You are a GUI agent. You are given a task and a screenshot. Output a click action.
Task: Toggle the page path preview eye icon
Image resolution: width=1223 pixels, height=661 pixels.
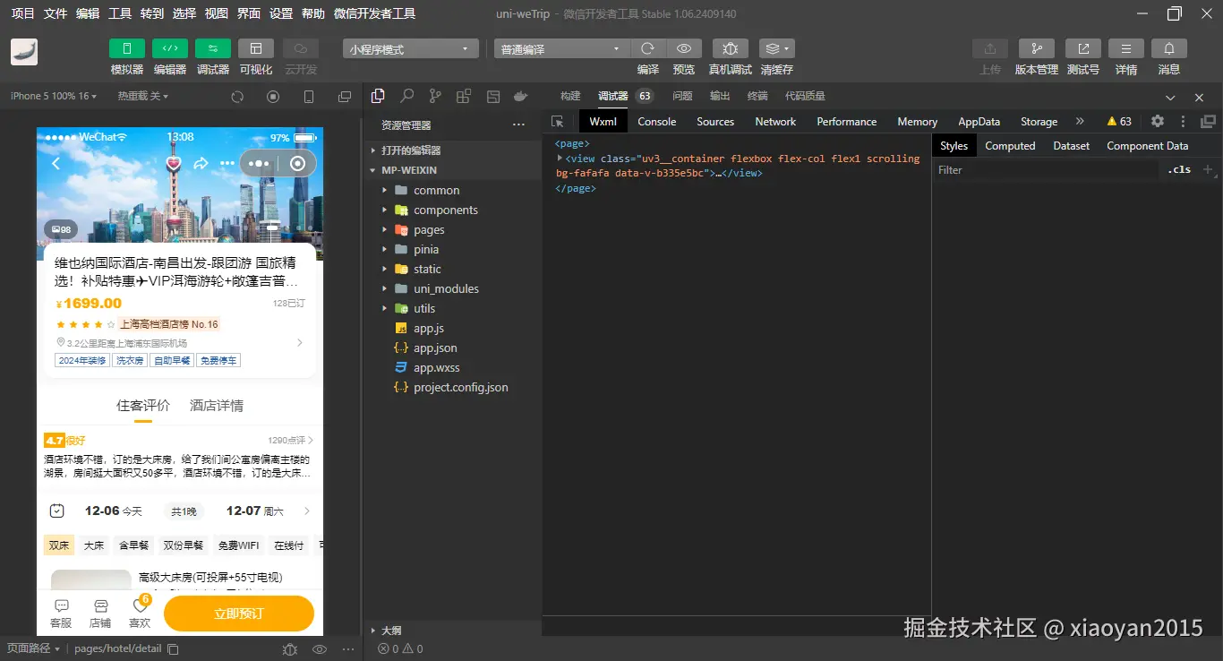click(x=320, y=648)
